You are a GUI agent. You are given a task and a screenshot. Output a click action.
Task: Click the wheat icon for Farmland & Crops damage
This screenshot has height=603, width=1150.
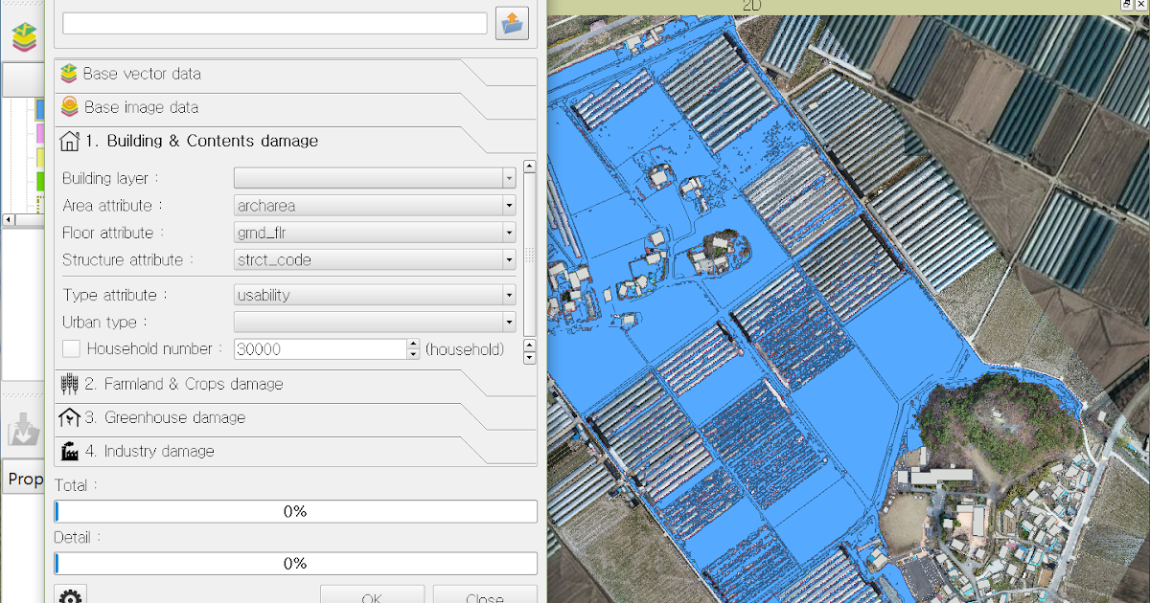tap(69, 384)
